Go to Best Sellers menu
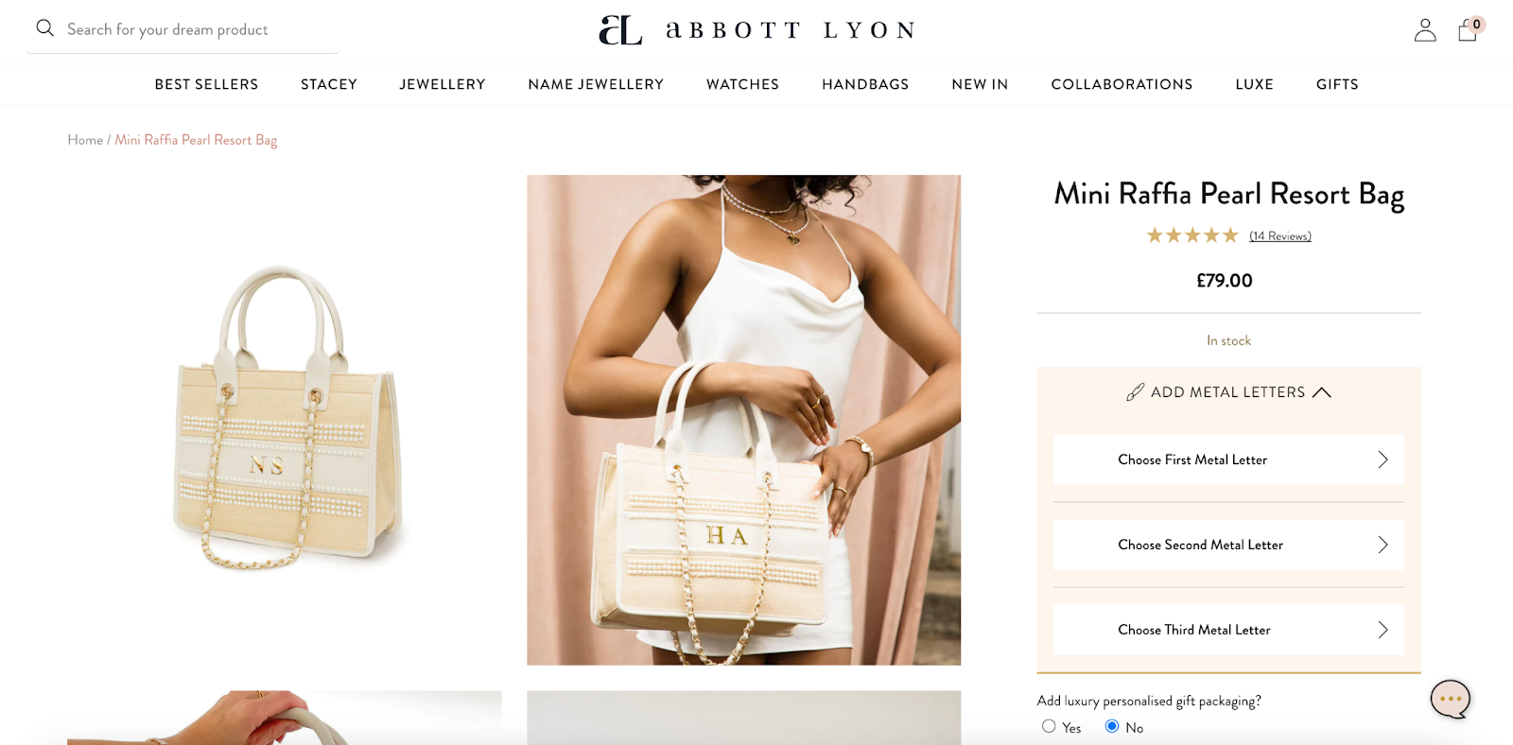This screenshot has height=745, width=1513. [x=206, y=84]
